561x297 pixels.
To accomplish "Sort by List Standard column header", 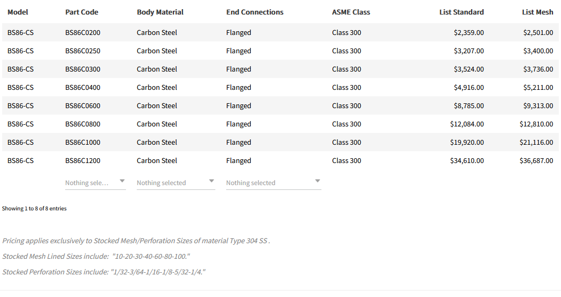I will (461, 12).
